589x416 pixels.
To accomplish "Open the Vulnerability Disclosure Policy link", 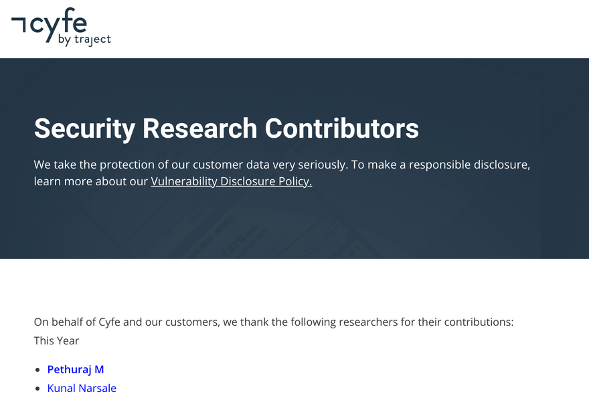I will click(232, 181).
